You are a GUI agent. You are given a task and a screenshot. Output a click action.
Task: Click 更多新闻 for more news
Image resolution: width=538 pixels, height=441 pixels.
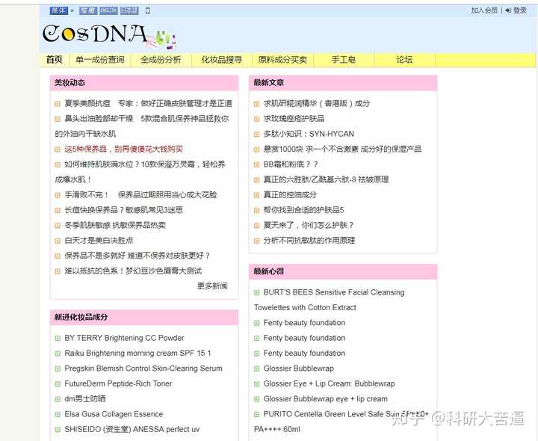[x=212, y=286]
